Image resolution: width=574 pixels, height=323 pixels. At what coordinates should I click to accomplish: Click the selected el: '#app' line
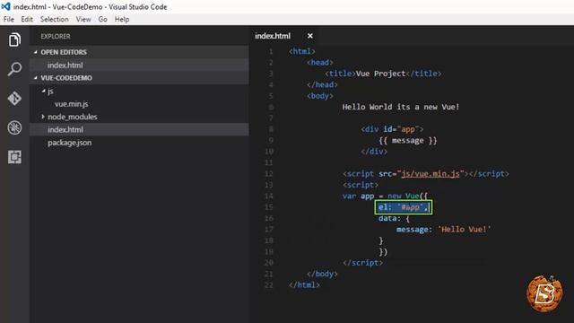[x=404, y=207]
